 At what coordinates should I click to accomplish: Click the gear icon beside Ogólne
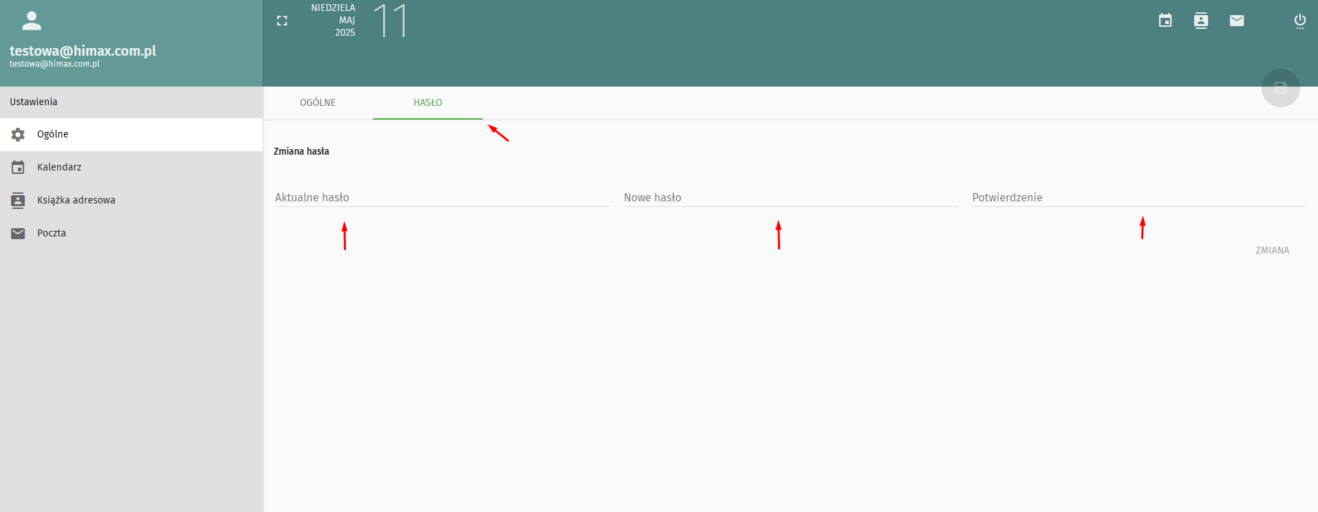[x=18, y=135]
